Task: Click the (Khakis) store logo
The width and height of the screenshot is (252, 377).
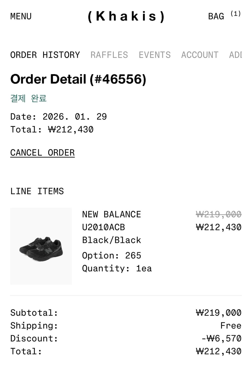Action: tap(126, 16)
